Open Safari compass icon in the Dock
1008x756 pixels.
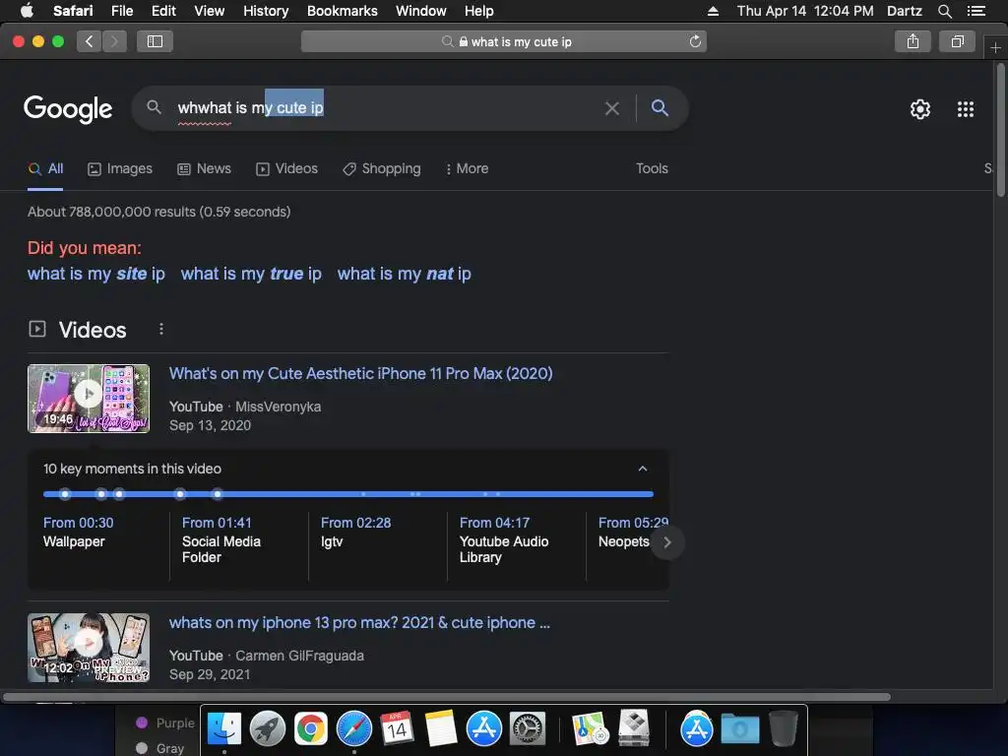(x=354, y=729)
